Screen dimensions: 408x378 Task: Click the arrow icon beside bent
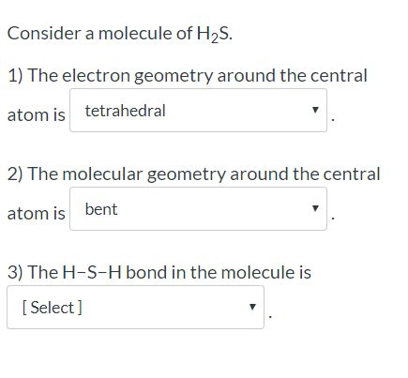point(315,208)
